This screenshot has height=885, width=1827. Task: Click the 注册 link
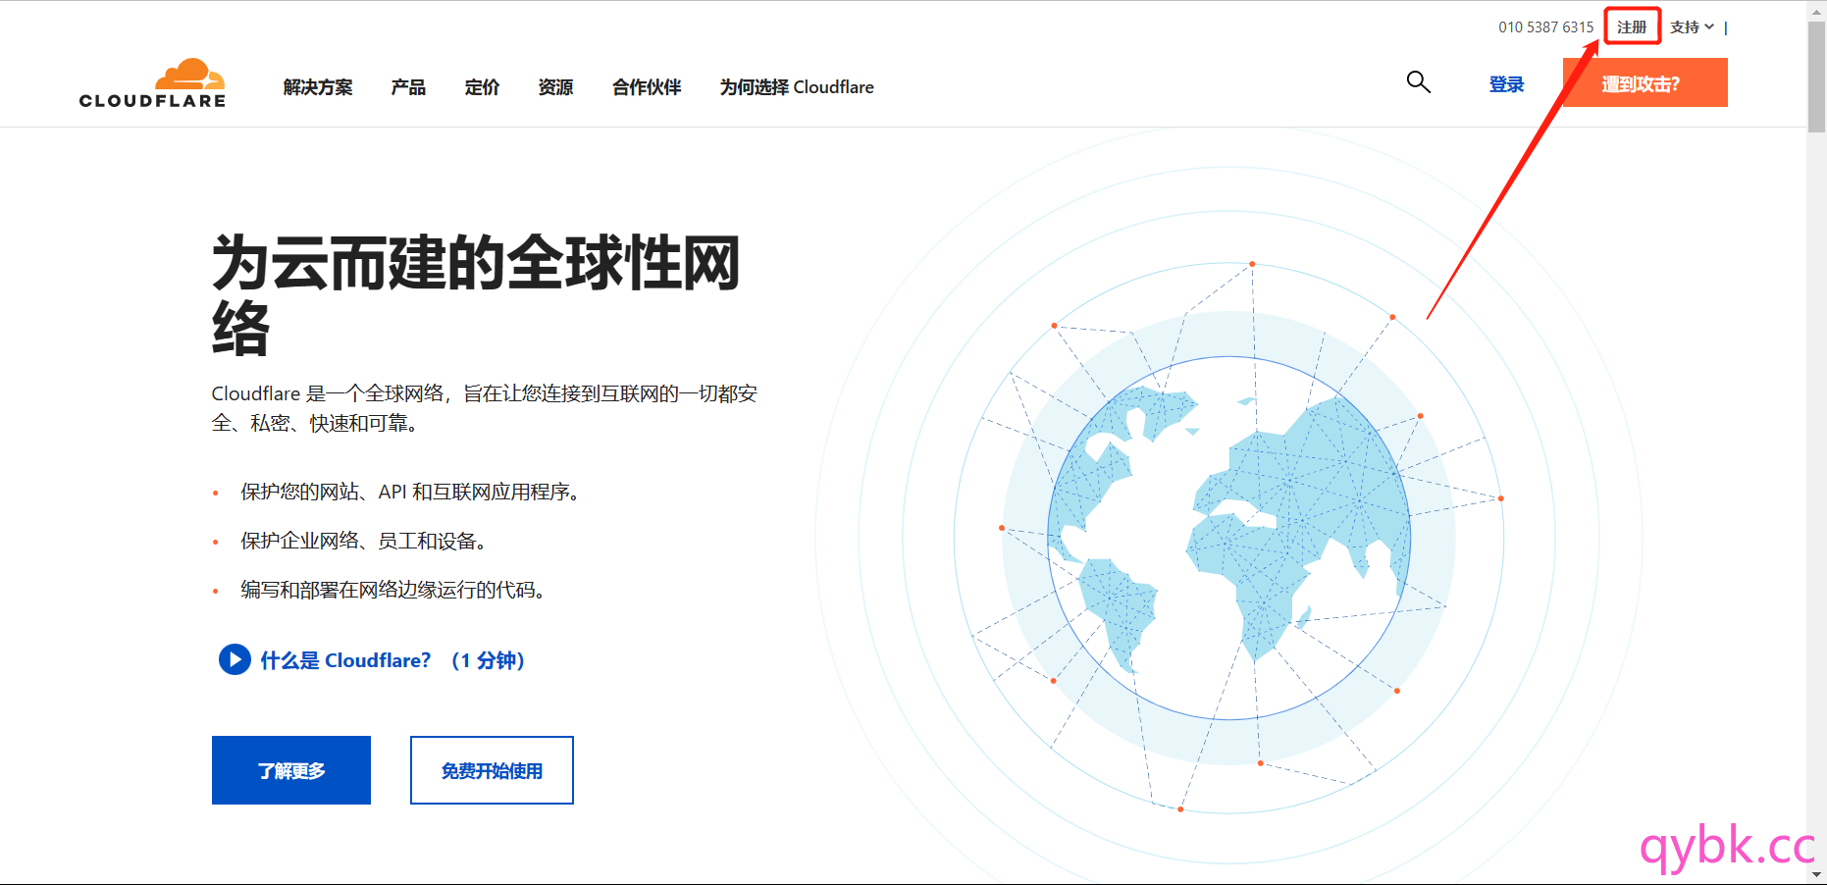click(1632, 26)
